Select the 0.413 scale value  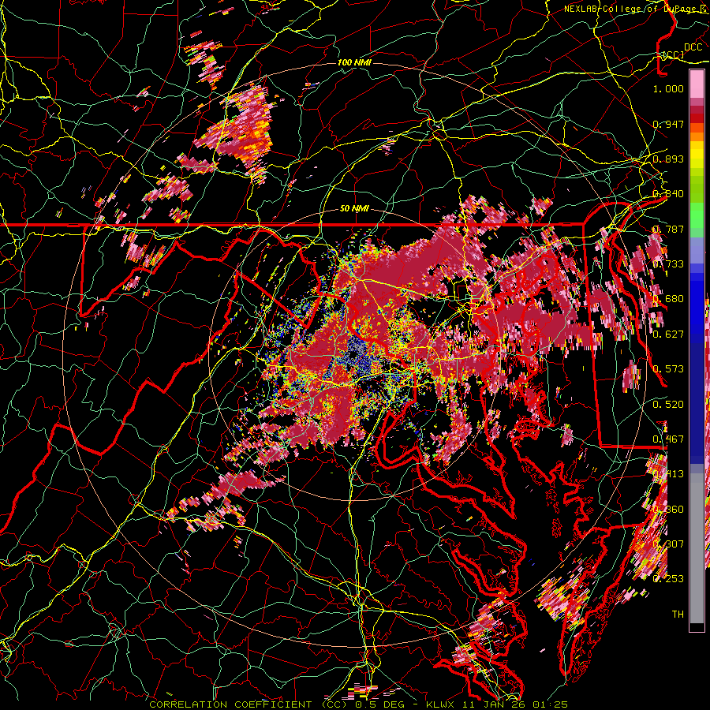point(668,474)
